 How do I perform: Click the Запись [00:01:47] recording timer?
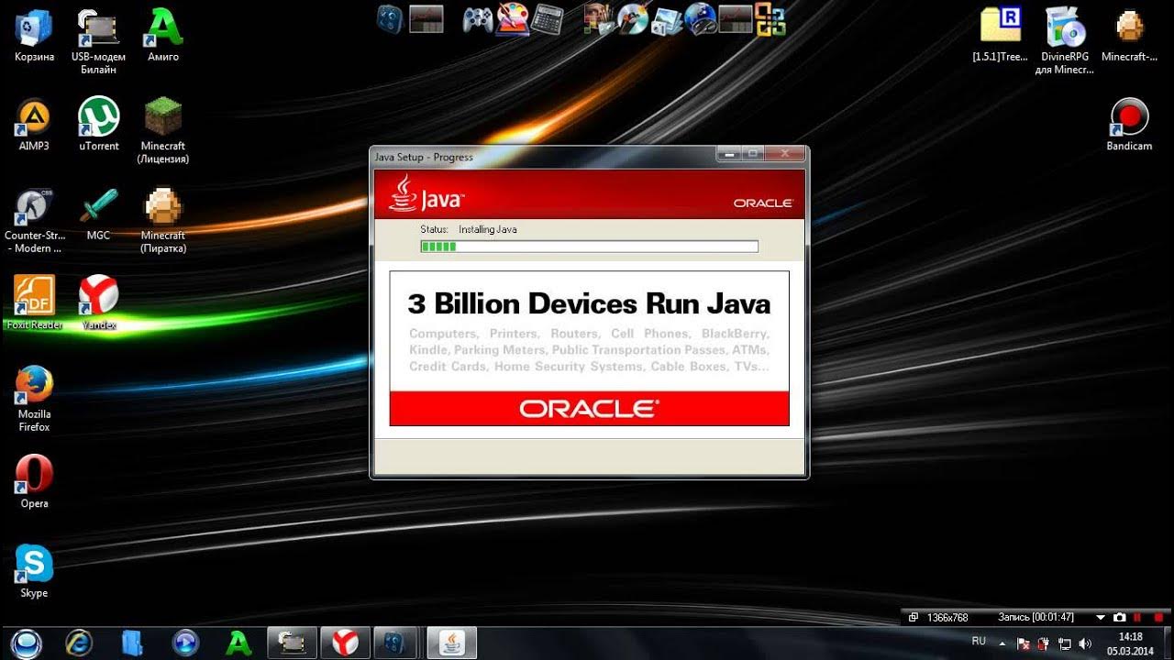pos(1036,618)
